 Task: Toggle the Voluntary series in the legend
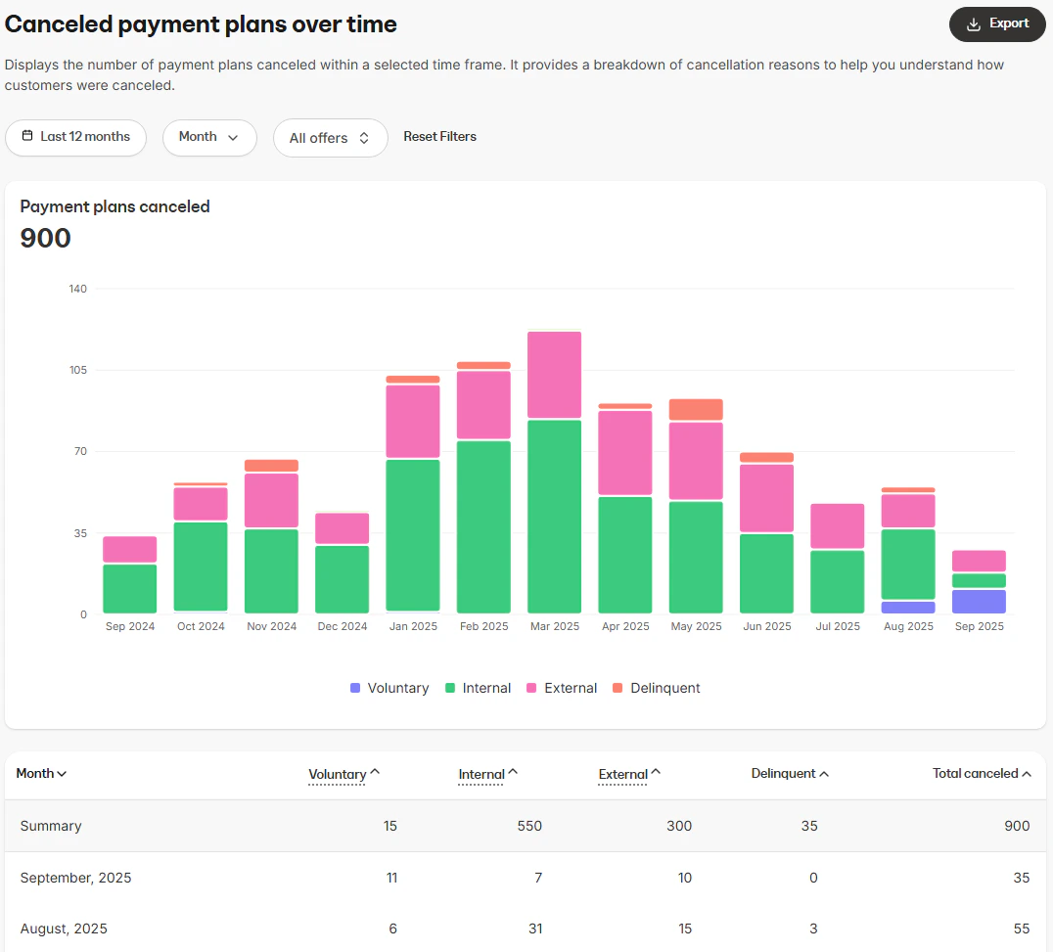[x=389, y=688]
